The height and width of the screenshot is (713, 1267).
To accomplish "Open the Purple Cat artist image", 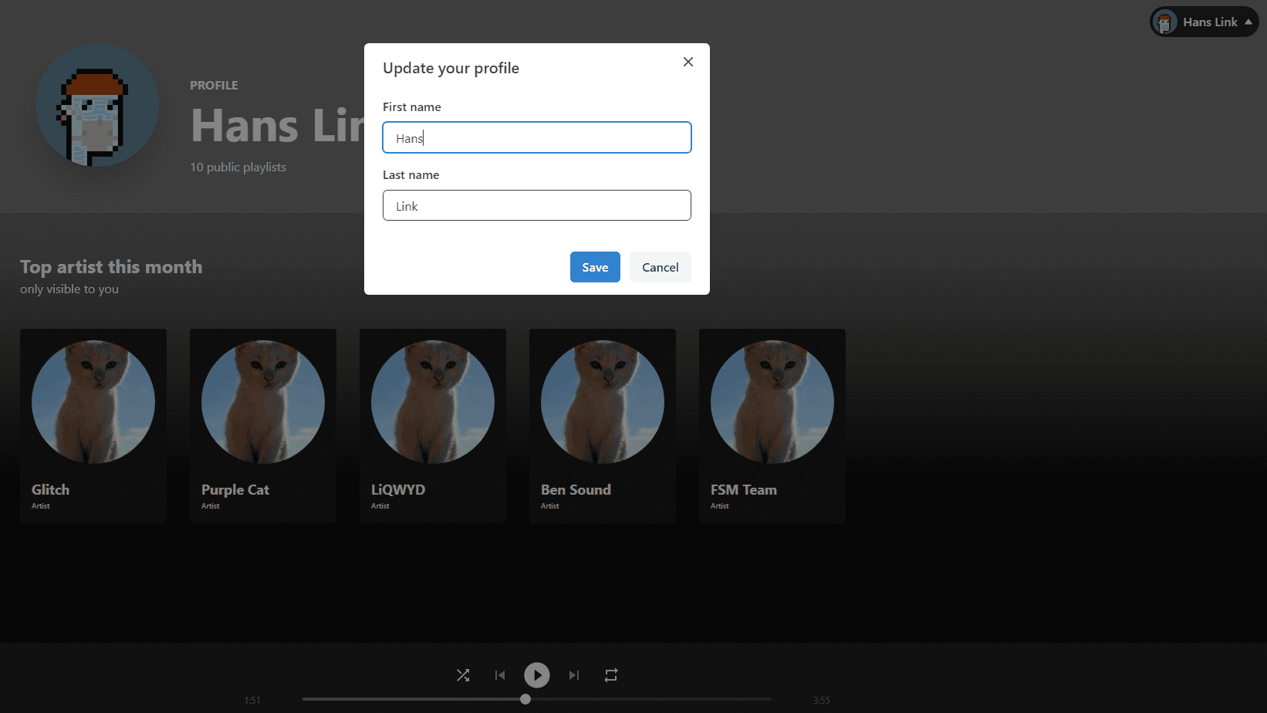I will coord(263,402).
